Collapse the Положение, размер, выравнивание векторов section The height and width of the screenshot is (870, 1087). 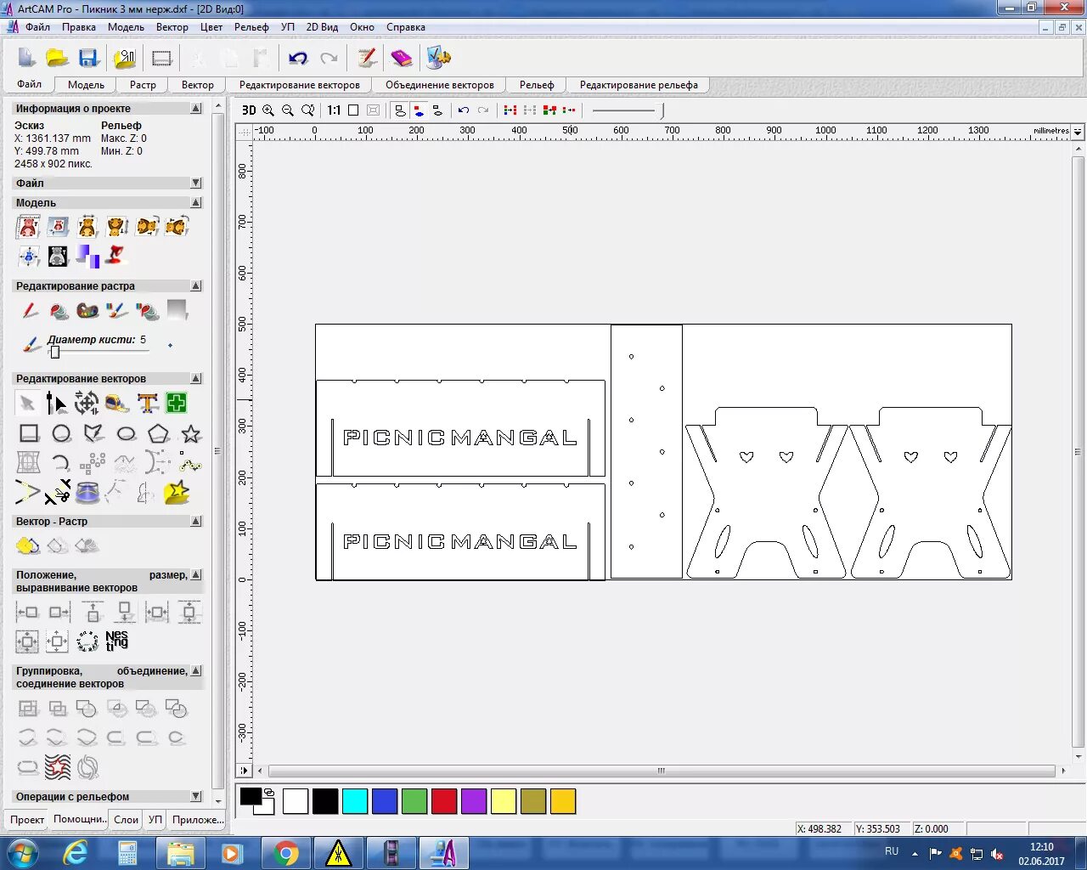coord(196,574)
